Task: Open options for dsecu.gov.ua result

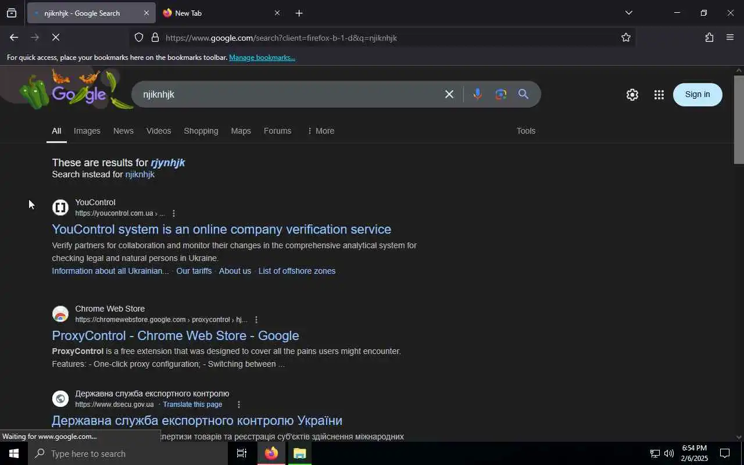Action: [x=238, y=405]
